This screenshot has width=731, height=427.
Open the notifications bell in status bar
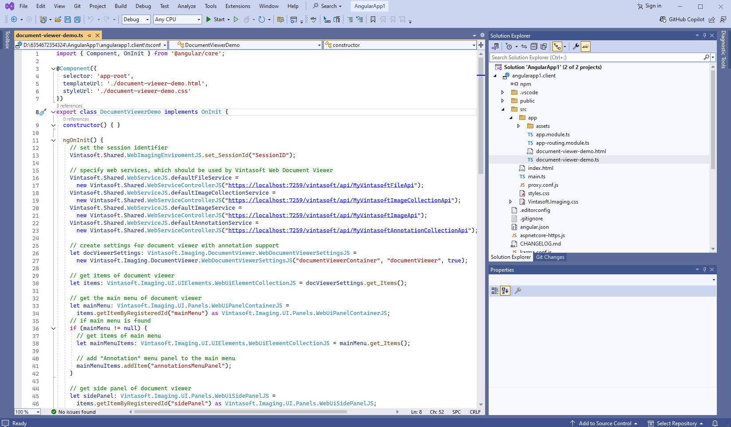pos(715,423)
